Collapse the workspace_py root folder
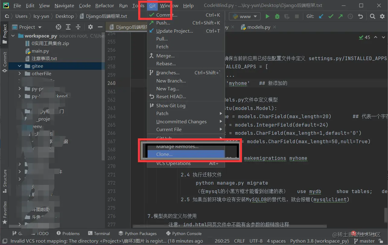This screenshot has height=245, width=388. 13,36
